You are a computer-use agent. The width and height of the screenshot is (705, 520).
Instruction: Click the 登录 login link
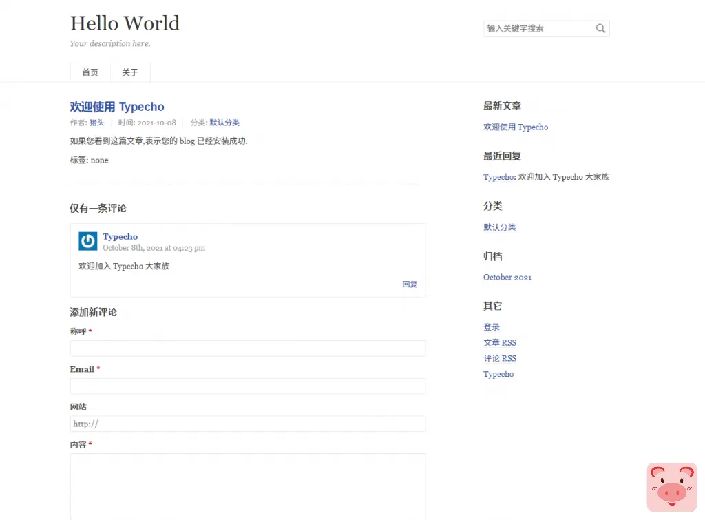[x=492, y=327]
